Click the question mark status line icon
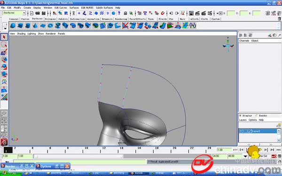 click(x=119, y=13)
